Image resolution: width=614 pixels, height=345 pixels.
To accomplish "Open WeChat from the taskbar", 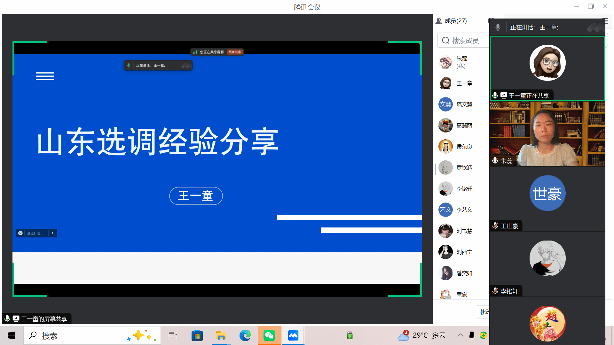I will pyautogui.click(x=269, y=335).
